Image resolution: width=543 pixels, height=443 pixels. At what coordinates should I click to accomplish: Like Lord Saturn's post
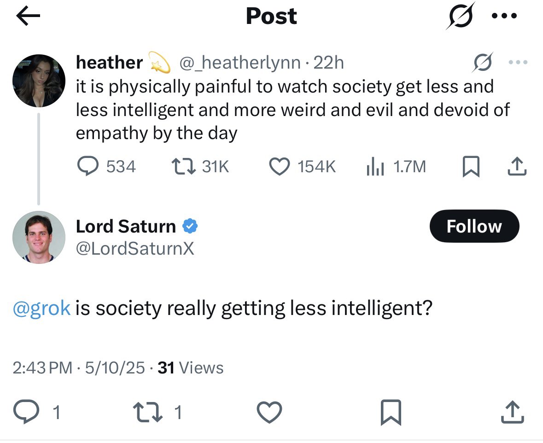tap(269, 412)
